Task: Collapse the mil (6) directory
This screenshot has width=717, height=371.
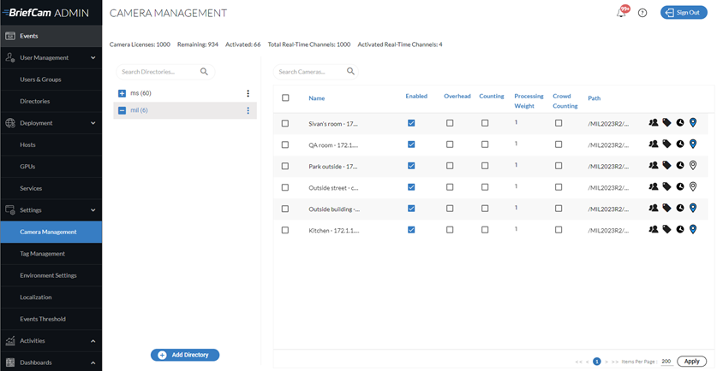Action: click(x=122, y=110)
